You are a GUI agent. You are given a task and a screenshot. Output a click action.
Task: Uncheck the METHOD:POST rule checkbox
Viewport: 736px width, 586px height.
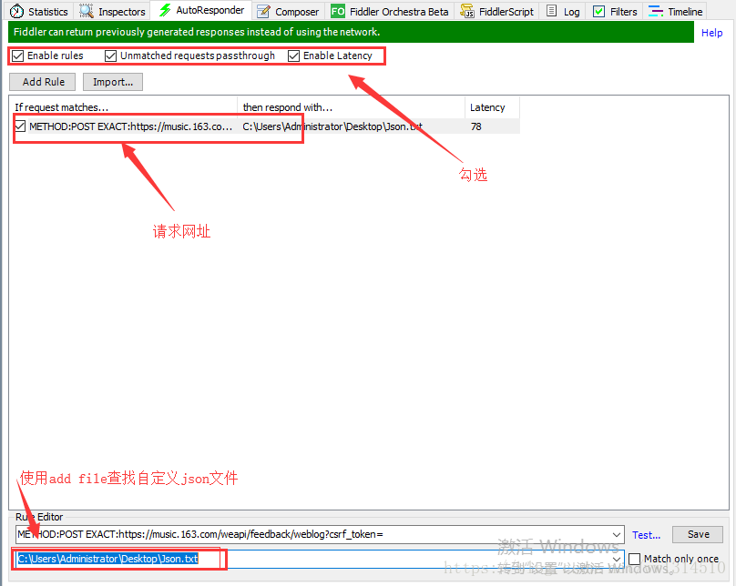pyautogui.click(x=20, y=126)
